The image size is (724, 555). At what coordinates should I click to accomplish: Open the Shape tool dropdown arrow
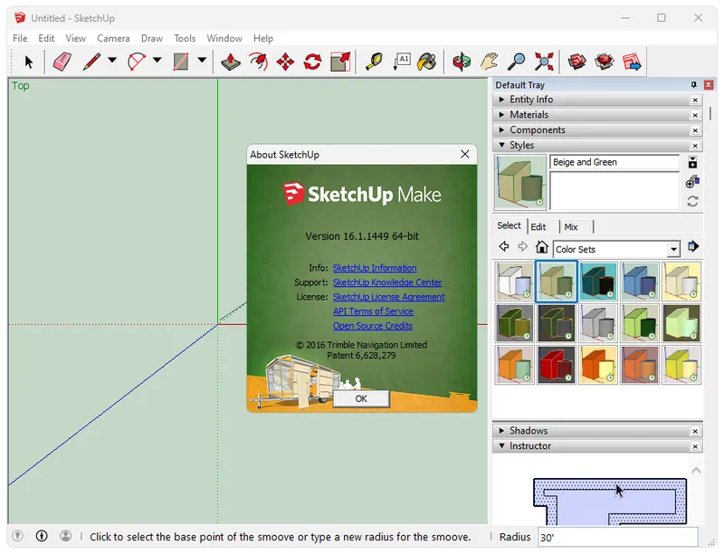point(202,60)
